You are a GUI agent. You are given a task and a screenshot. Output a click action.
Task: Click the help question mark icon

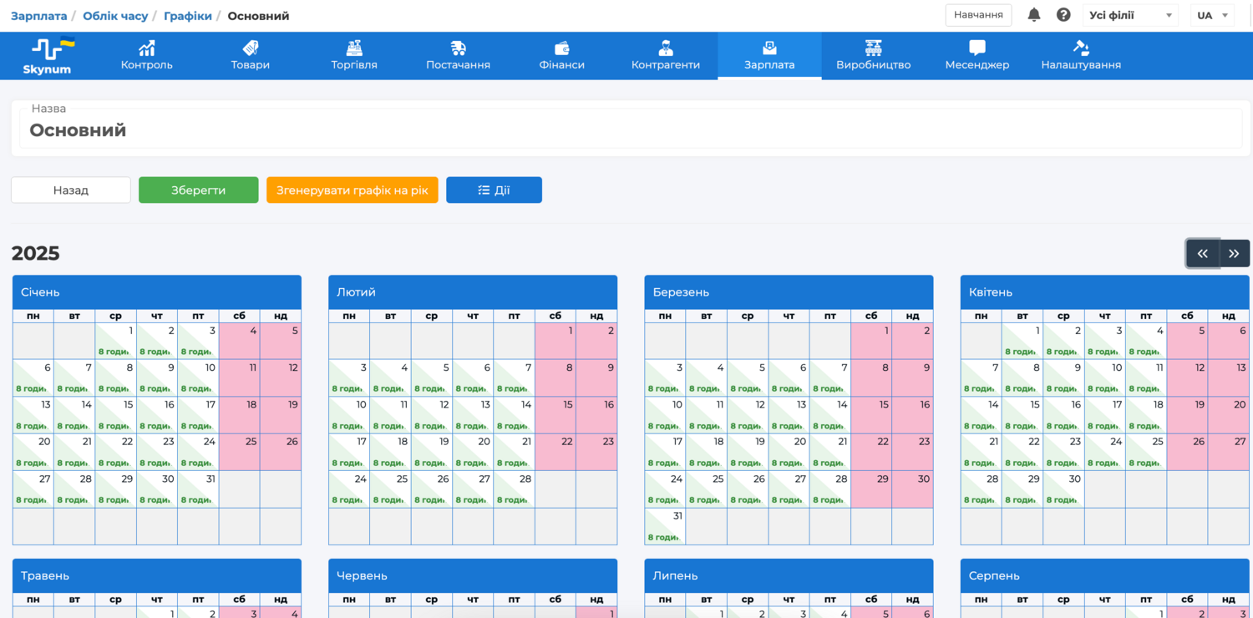[x=1063, y=15]
